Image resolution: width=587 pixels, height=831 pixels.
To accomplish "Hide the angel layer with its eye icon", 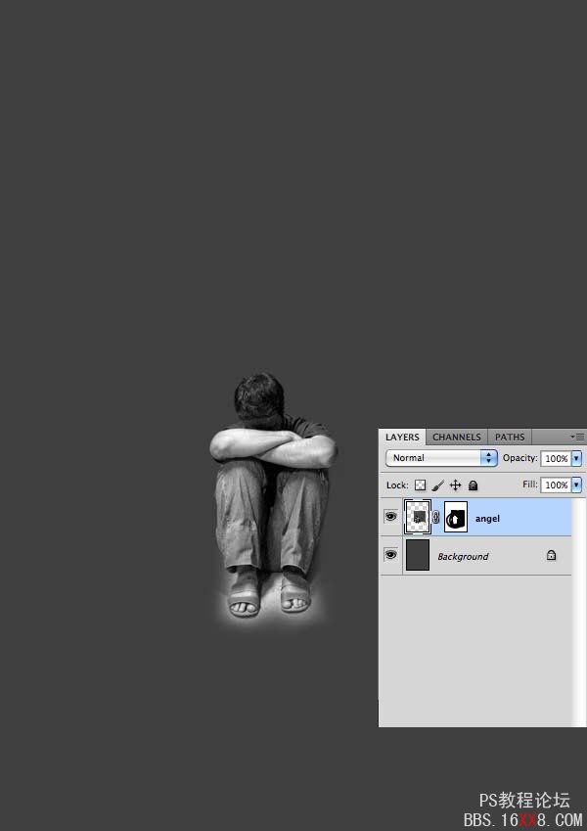I will [x=391, y=516].
